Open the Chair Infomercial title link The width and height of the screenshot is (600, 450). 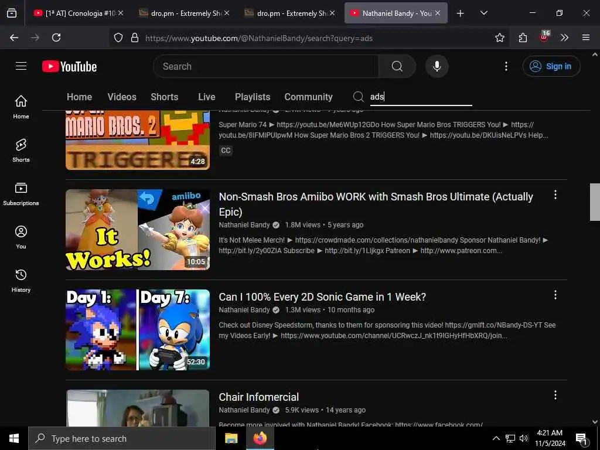258,397
